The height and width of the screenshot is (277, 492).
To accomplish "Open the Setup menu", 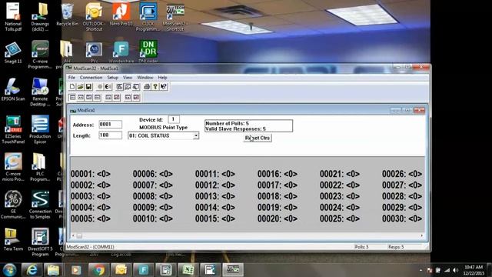I will click(x=112, y=78).
